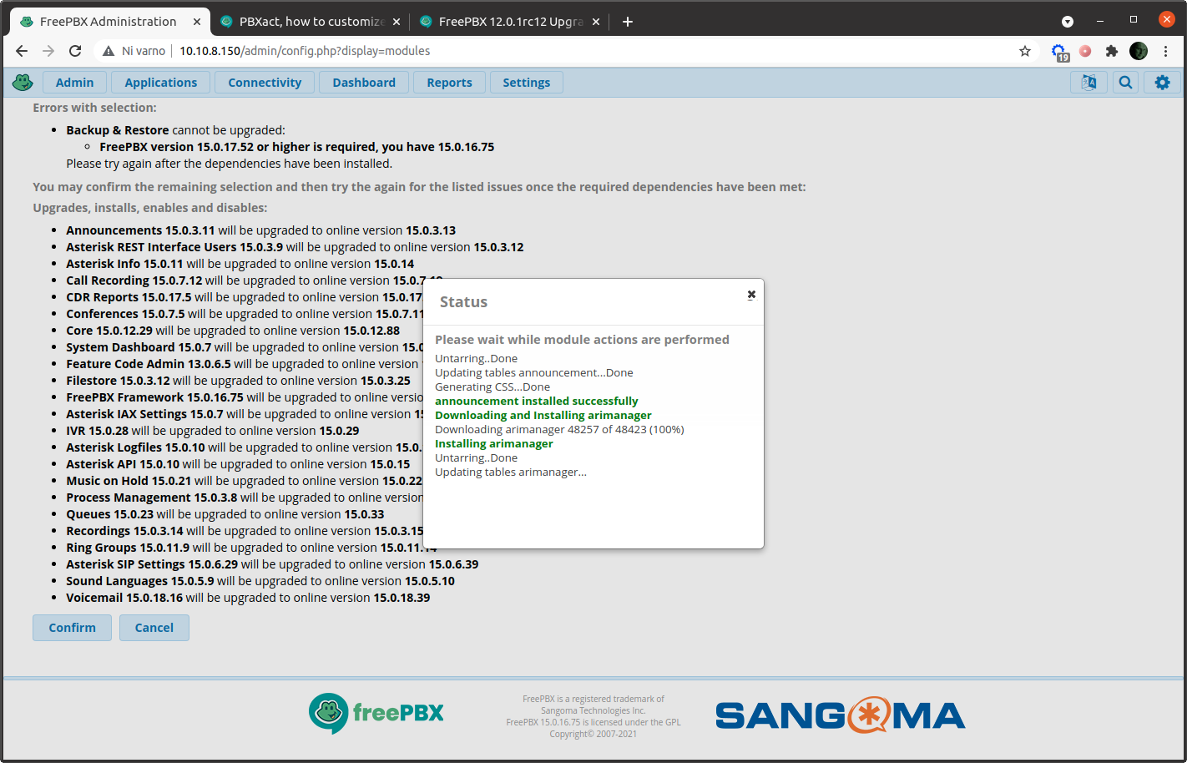1187x763 pixels.
Task: Open the Admin menu
Action: tap(74, 82)
